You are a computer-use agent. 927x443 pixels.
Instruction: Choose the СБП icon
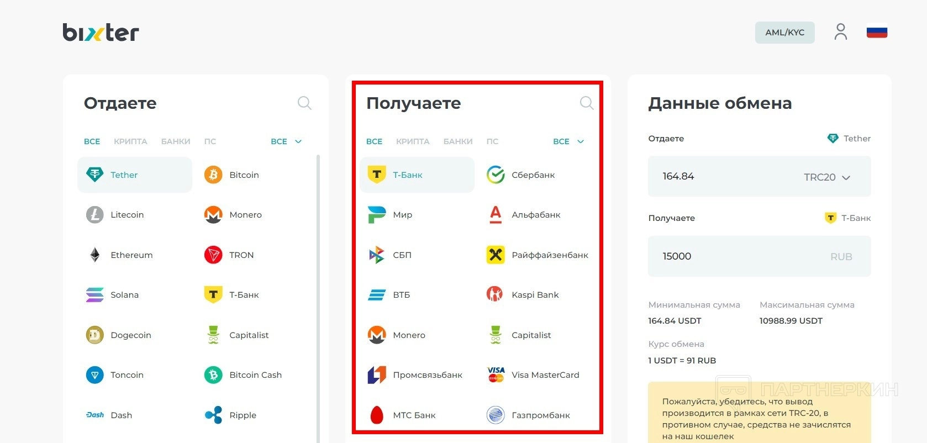coord(377,255)
